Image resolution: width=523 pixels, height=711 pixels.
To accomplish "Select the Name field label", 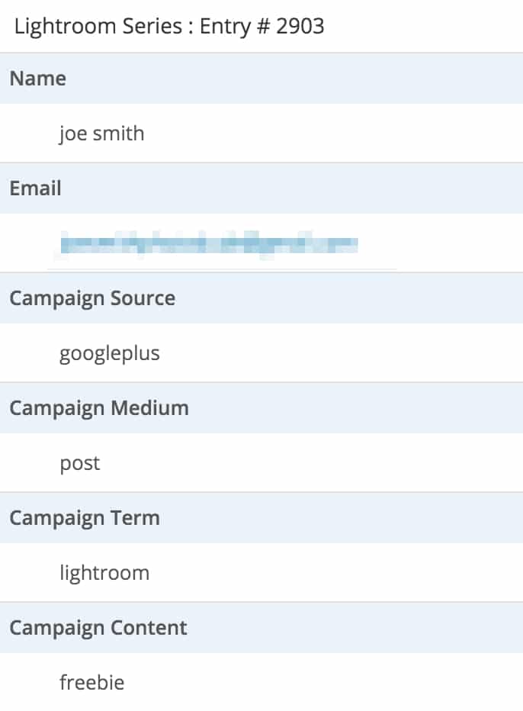I will pos(38,79).
